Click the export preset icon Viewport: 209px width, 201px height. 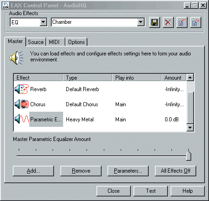click(196, 22)
